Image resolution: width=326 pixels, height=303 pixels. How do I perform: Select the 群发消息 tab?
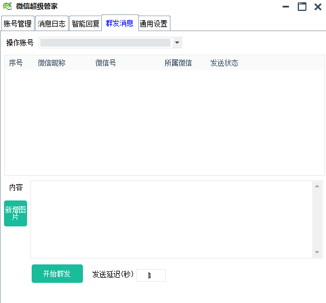(x=120, y=23)
